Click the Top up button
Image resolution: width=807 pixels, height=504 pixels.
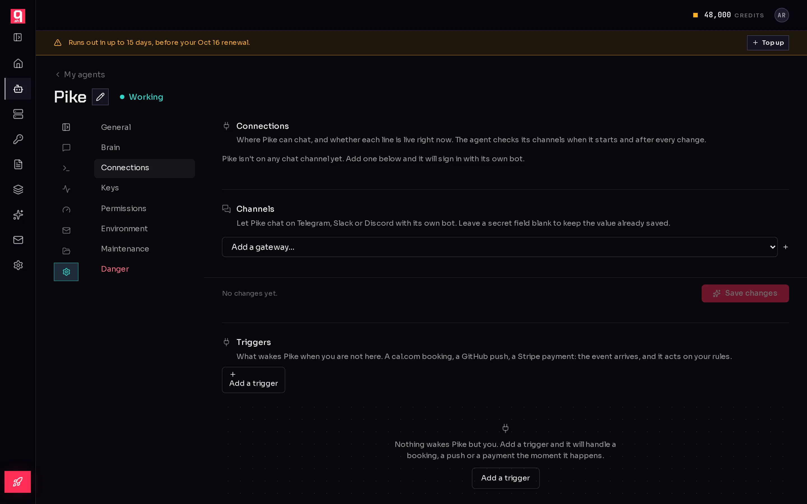coord(768,43)
